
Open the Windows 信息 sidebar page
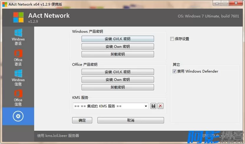pyautogui.click(x=18, y=78)
